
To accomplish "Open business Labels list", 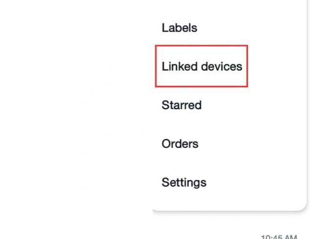I will point(179,28).
